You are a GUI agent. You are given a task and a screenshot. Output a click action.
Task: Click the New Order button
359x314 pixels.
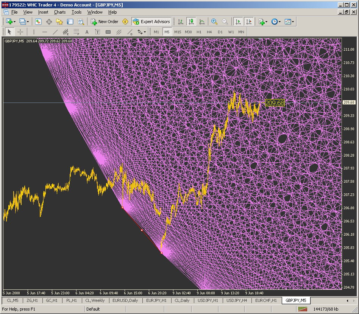point(105,22)
